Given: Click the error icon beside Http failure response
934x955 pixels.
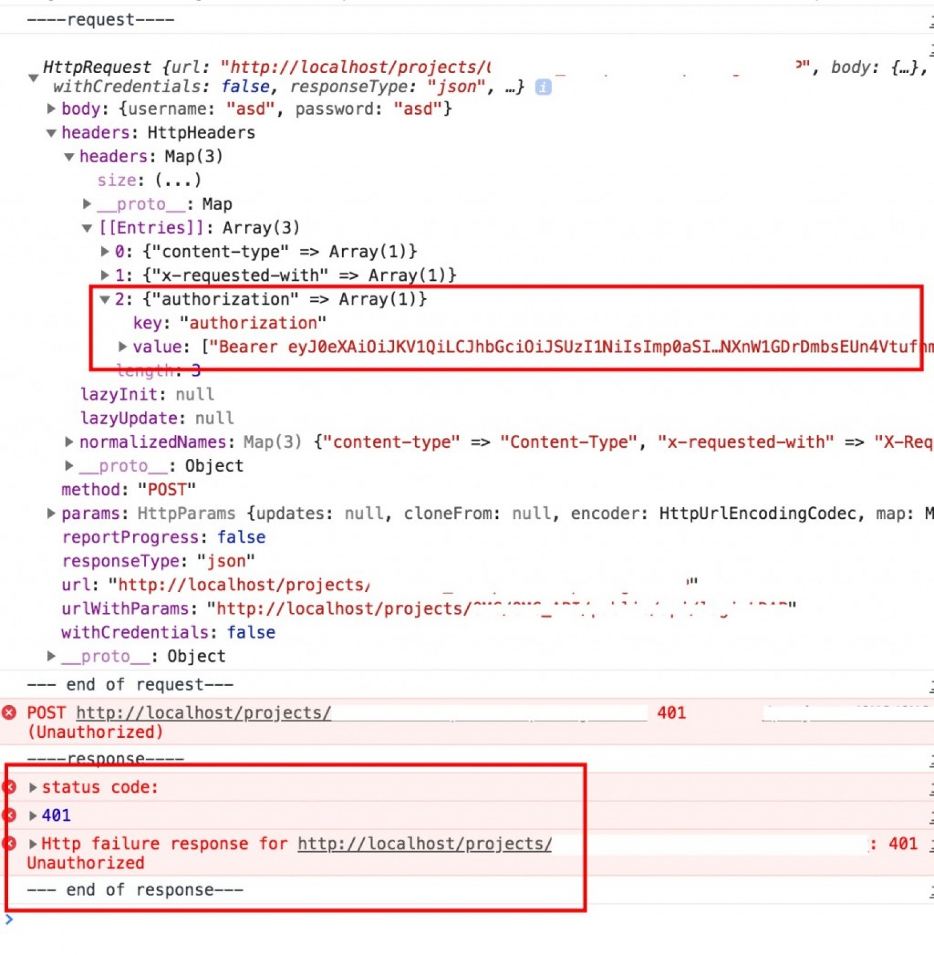Looking at the screenshot, I should (9, 844).
